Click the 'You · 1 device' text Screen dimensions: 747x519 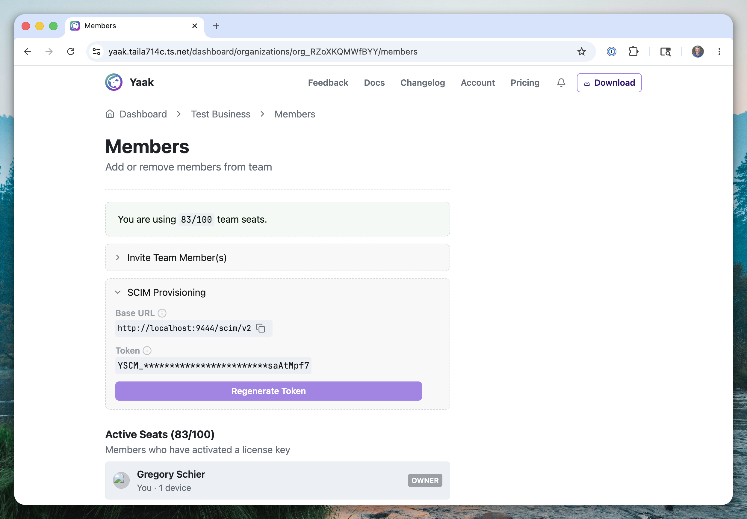click(x=164, y=488)
